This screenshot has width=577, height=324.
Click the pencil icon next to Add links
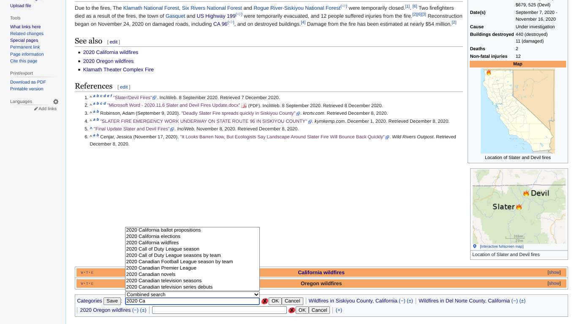tap(36, 109)
